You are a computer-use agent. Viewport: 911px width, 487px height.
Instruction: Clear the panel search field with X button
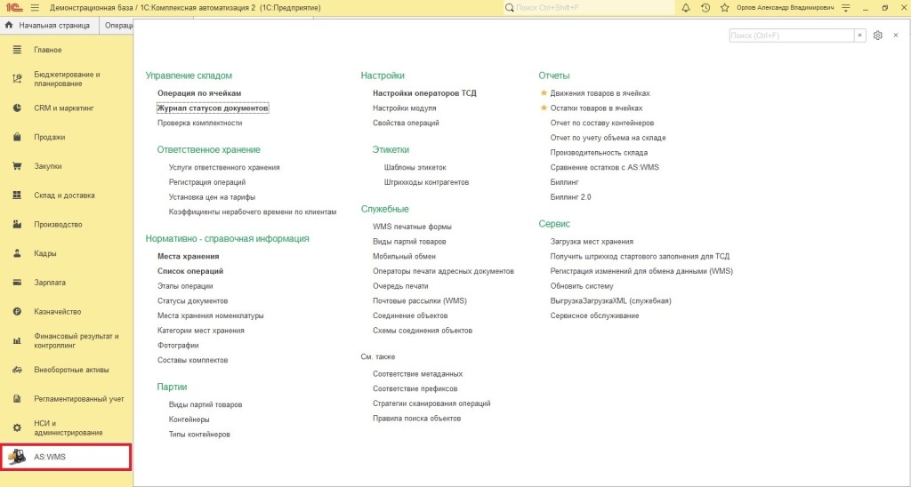[860, 36]
